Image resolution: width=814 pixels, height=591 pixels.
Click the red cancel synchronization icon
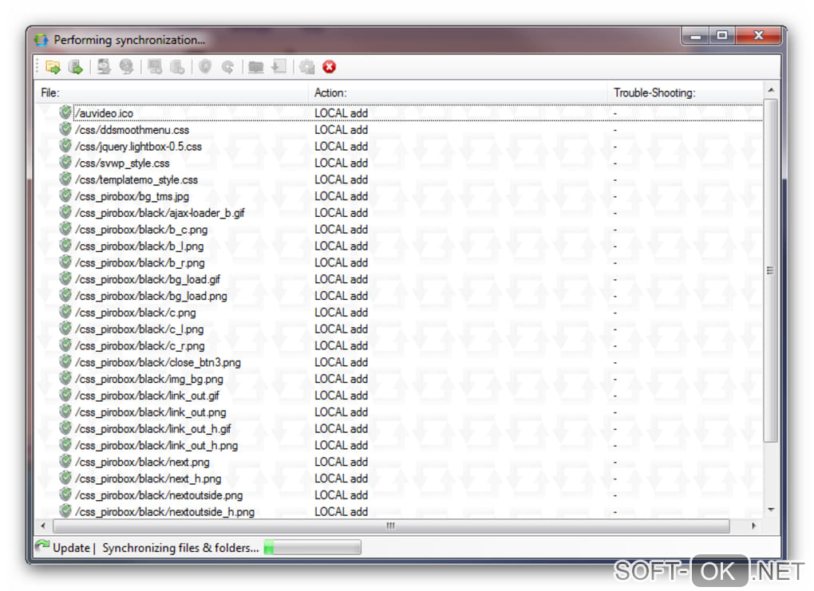coord(329,67)
